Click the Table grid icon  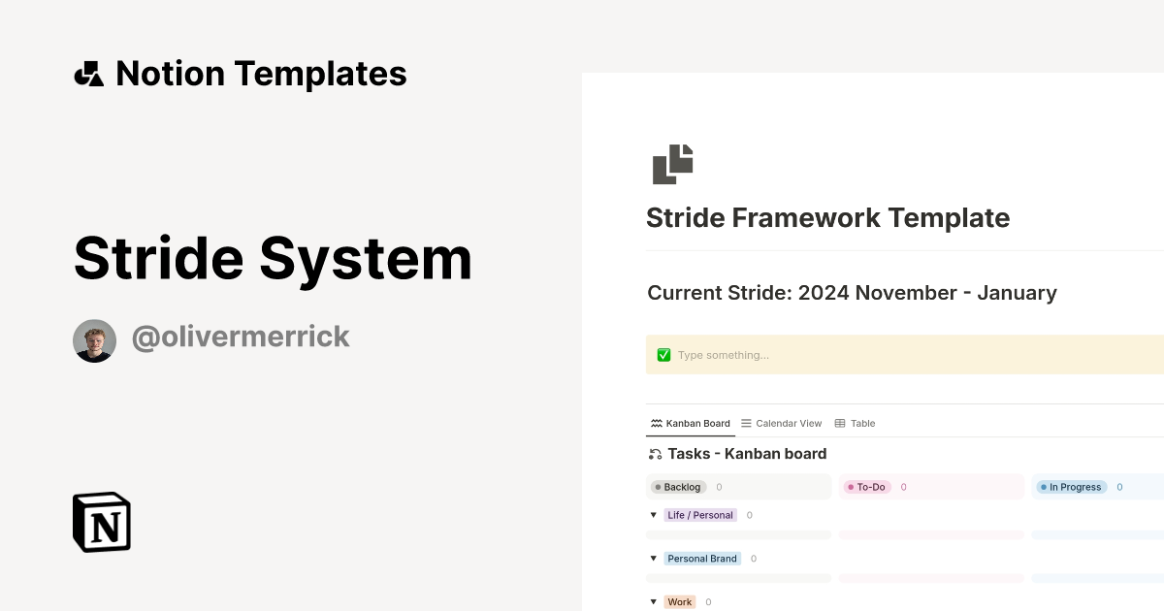840,423
